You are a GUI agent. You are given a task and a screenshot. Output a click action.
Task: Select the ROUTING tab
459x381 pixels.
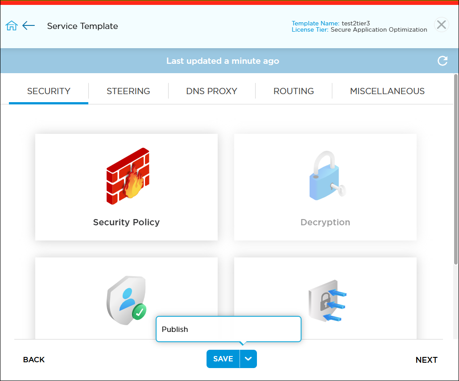tap(294, 91)
